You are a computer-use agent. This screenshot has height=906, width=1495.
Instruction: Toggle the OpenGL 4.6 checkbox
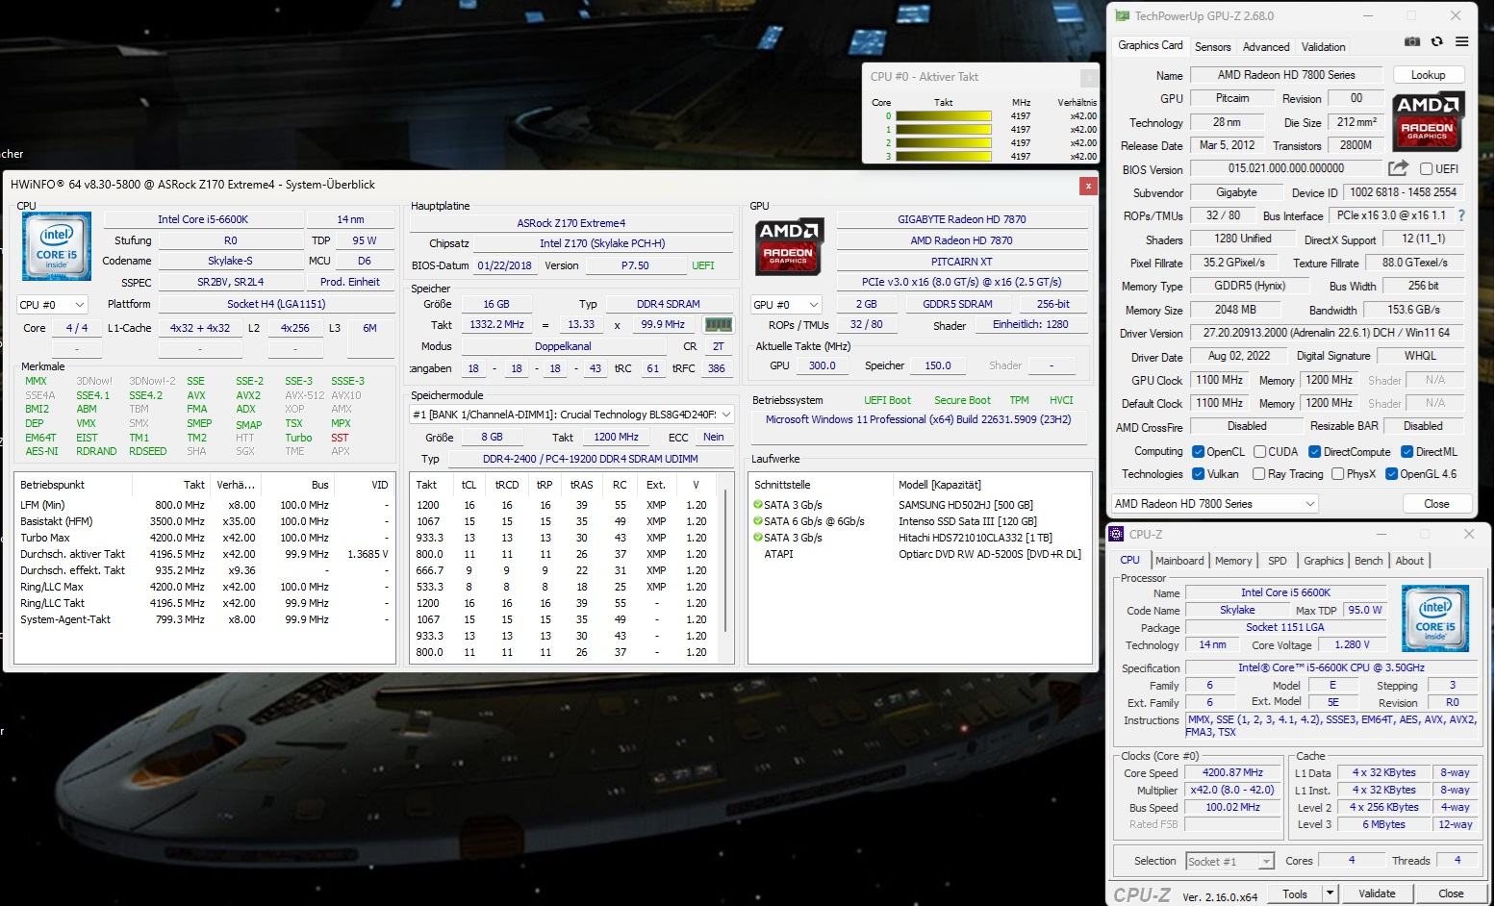(x=1390, y=473)
